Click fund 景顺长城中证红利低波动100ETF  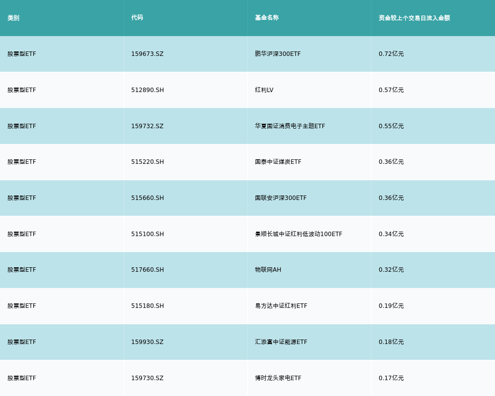tap(298, 234)
